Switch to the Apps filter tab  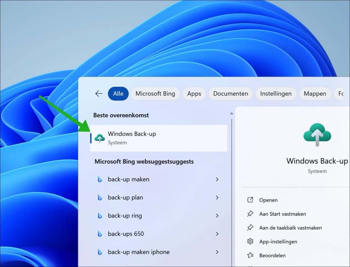tap(194, 94)
